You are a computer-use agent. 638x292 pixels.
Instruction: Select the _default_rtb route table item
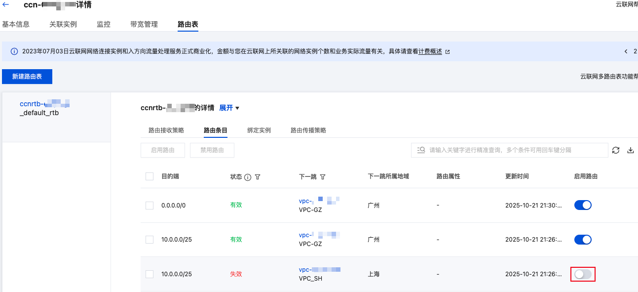[44, 108]
